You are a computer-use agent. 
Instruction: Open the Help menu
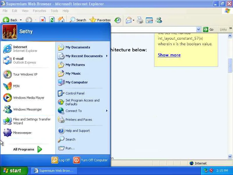point(66,11)
